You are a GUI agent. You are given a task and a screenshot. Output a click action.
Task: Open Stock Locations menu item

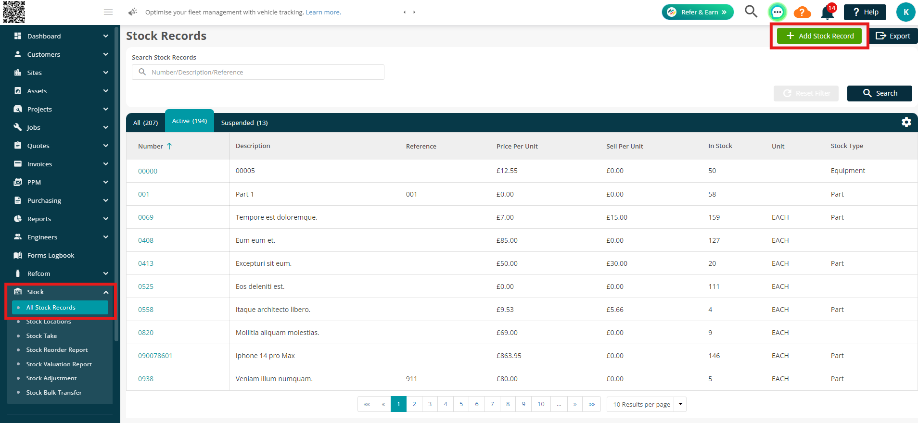pos(49,322)
